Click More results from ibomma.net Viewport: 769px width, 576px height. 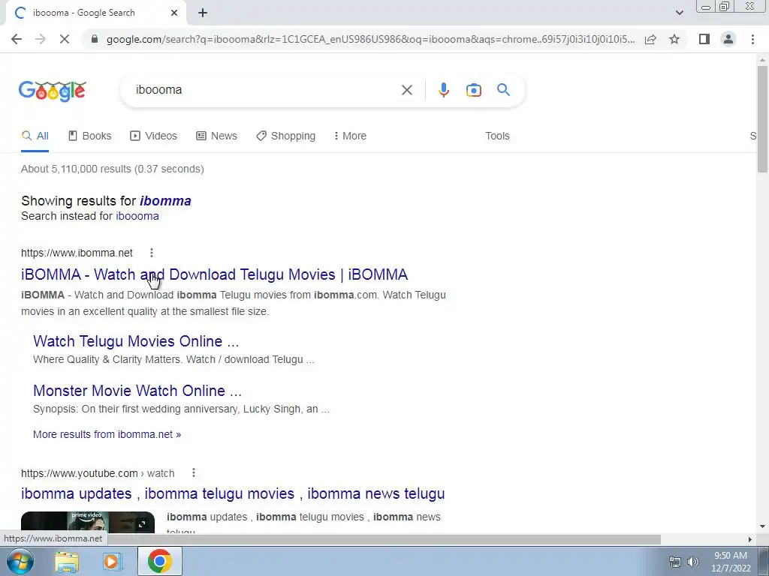[x=107, y=434]
